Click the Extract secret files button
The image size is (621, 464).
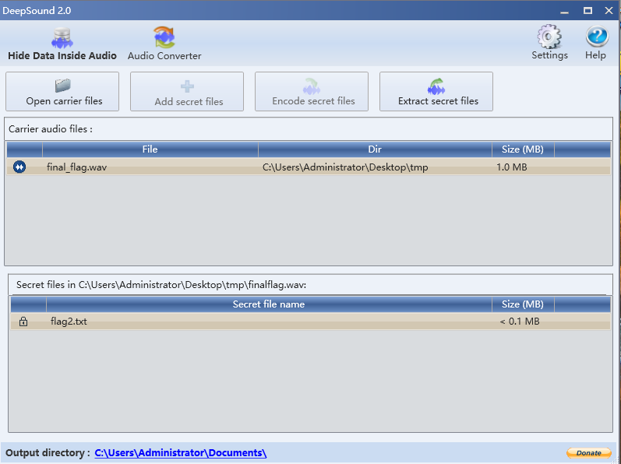click(436, 91)
